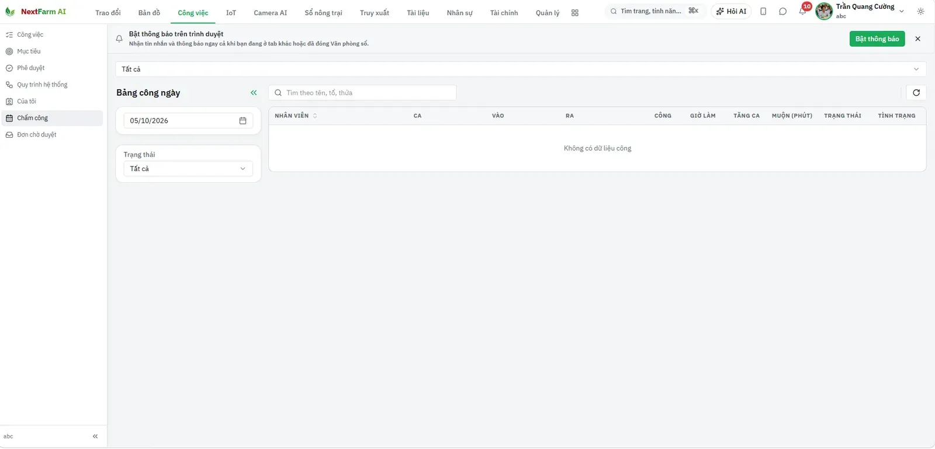The image size is (935, 449).
Task: Open notifications bell with the 10 badge
Action: pos(803,11)
